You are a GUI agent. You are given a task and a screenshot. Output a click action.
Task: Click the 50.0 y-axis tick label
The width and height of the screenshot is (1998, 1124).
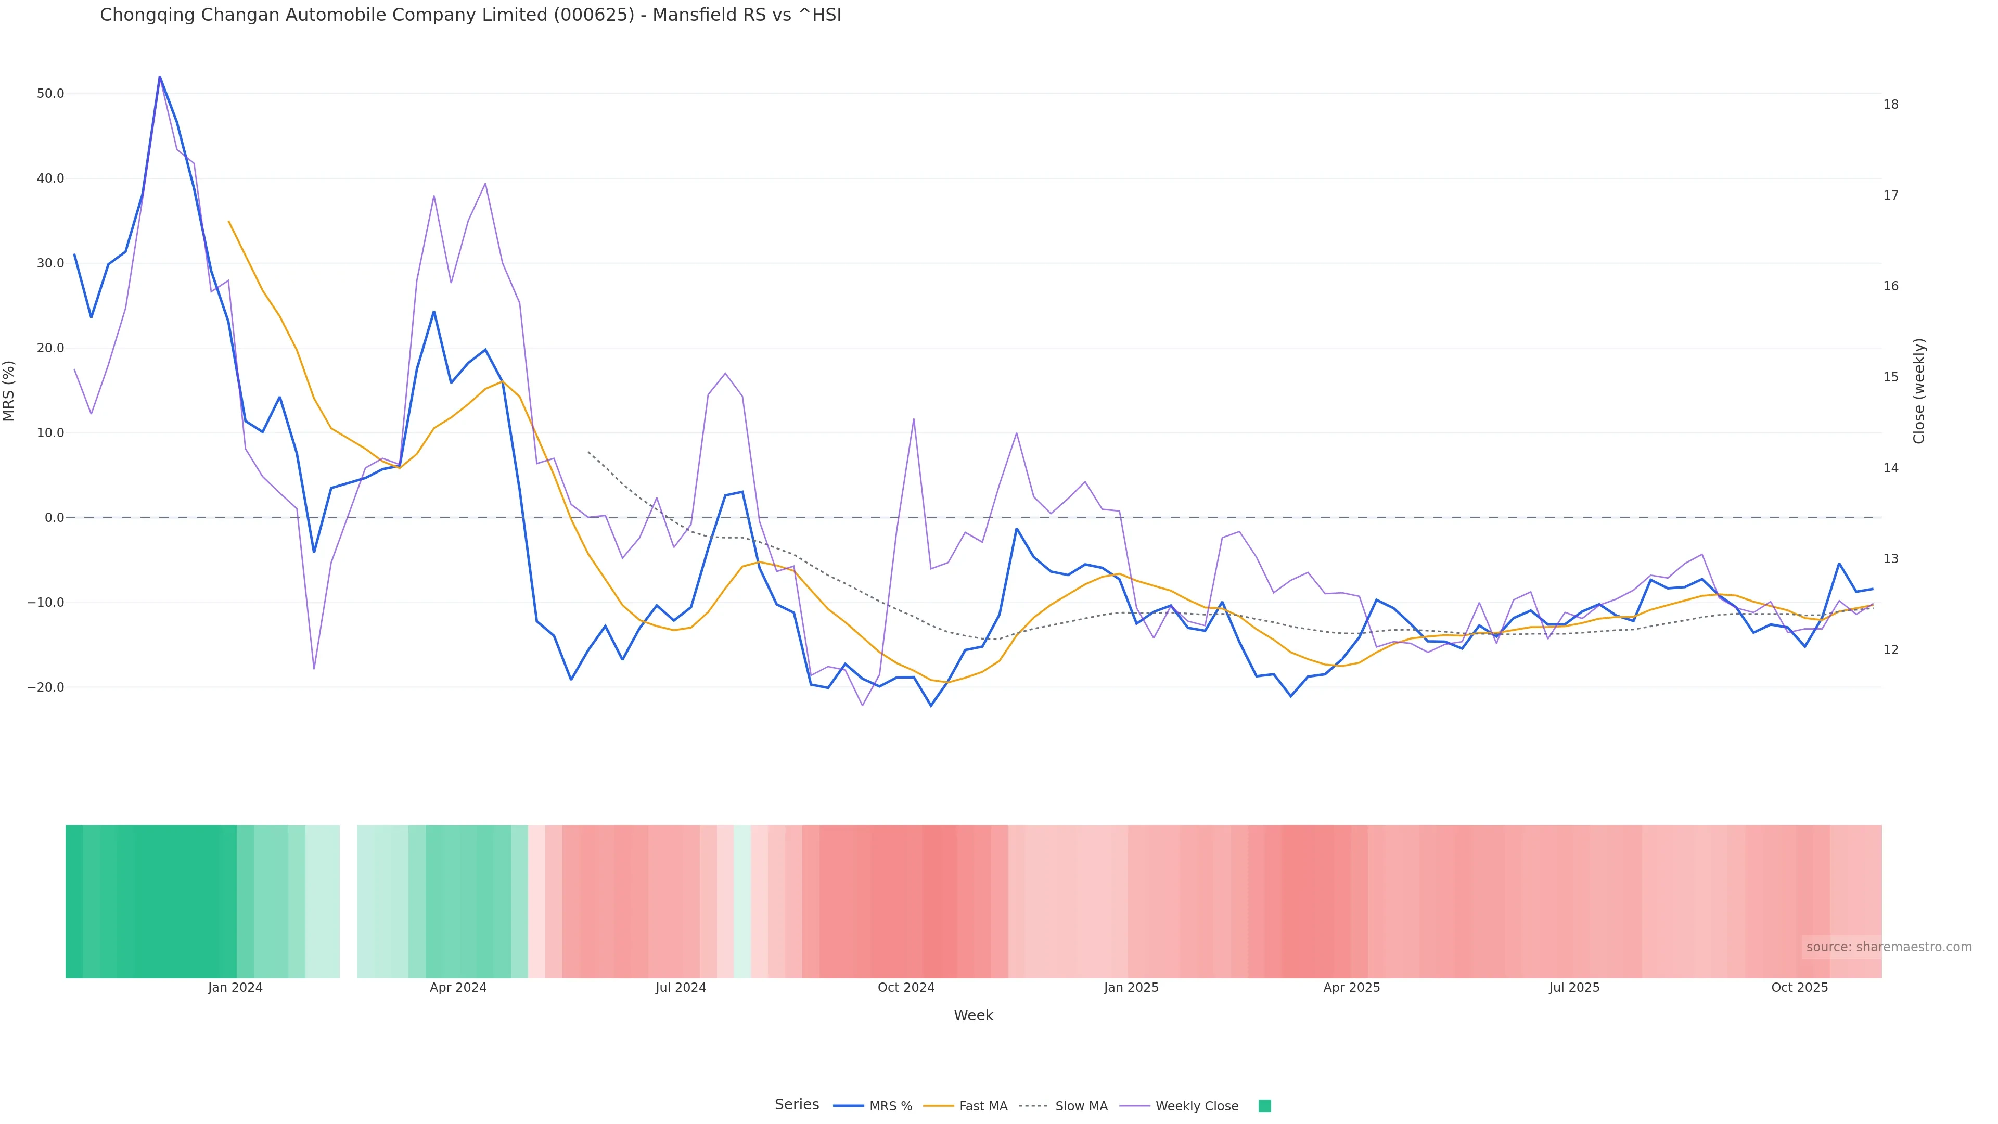[50, 94]
